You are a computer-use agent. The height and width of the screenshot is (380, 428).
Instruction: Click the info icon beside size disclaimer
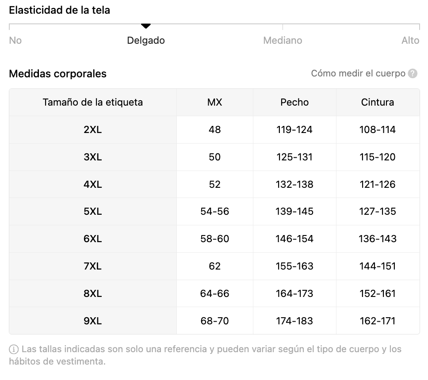pyautogui.click(x=14, y=350)
